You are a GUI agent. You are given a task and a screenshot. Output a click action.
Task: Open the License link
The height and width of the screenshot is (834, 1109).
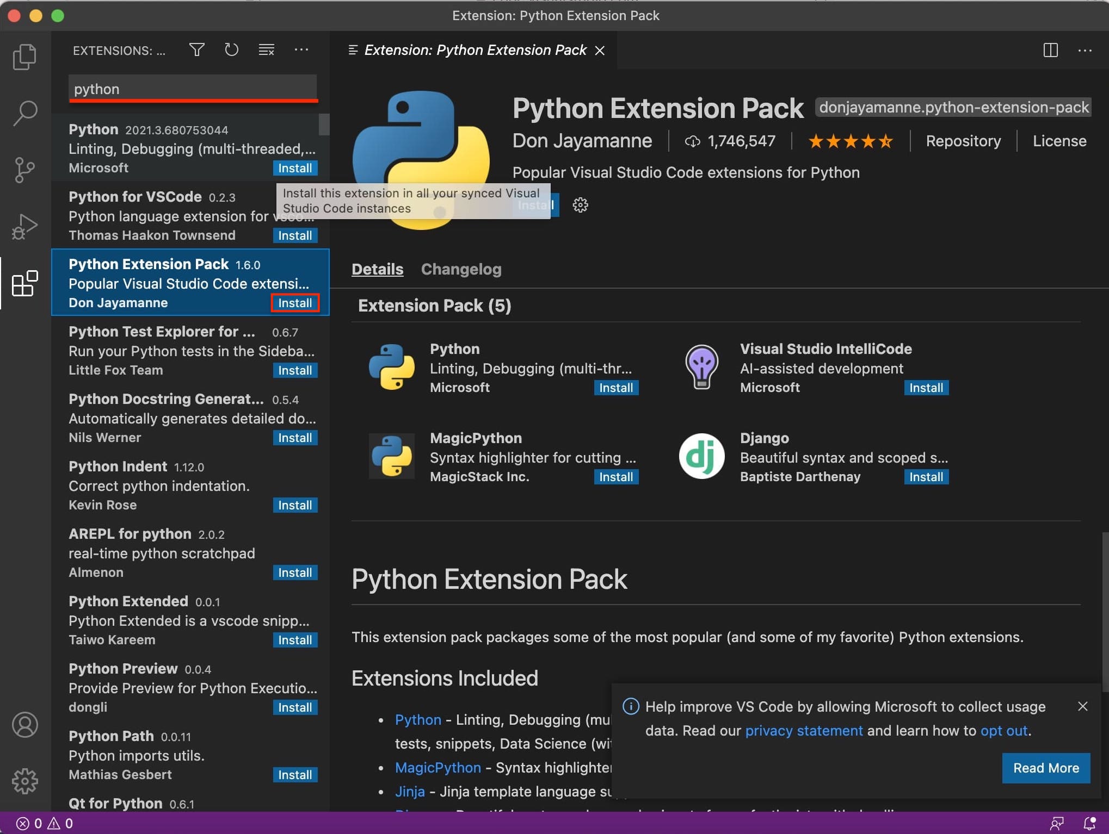pyautogui.click(x=1059, y=141)
